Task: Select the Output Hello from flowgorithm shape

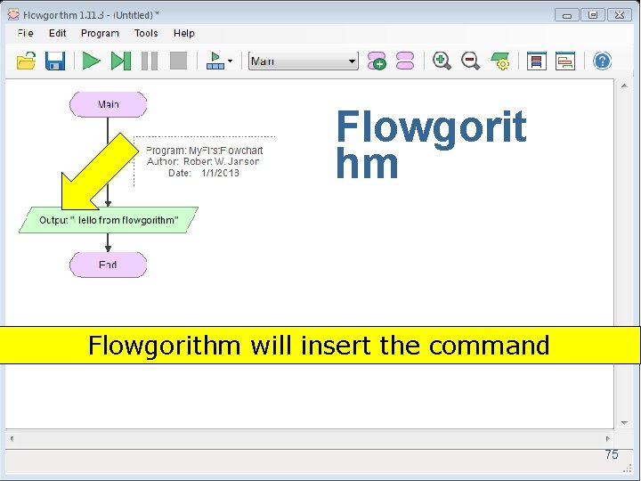Action: pos(109,220)
